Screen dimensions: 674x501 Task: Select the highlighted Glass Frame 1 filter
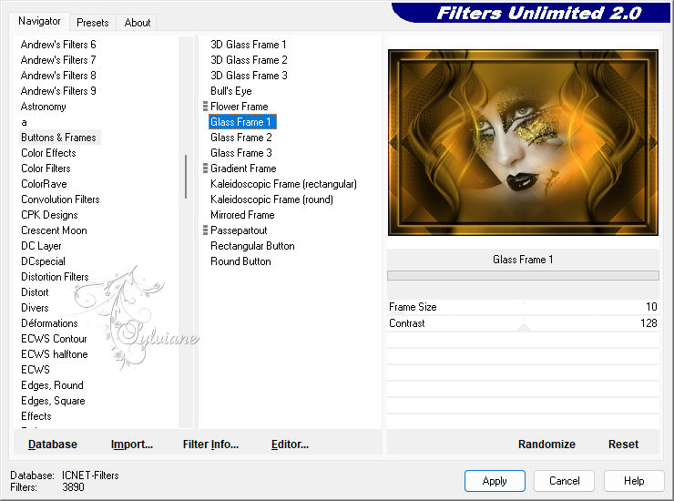pos(242,122)
